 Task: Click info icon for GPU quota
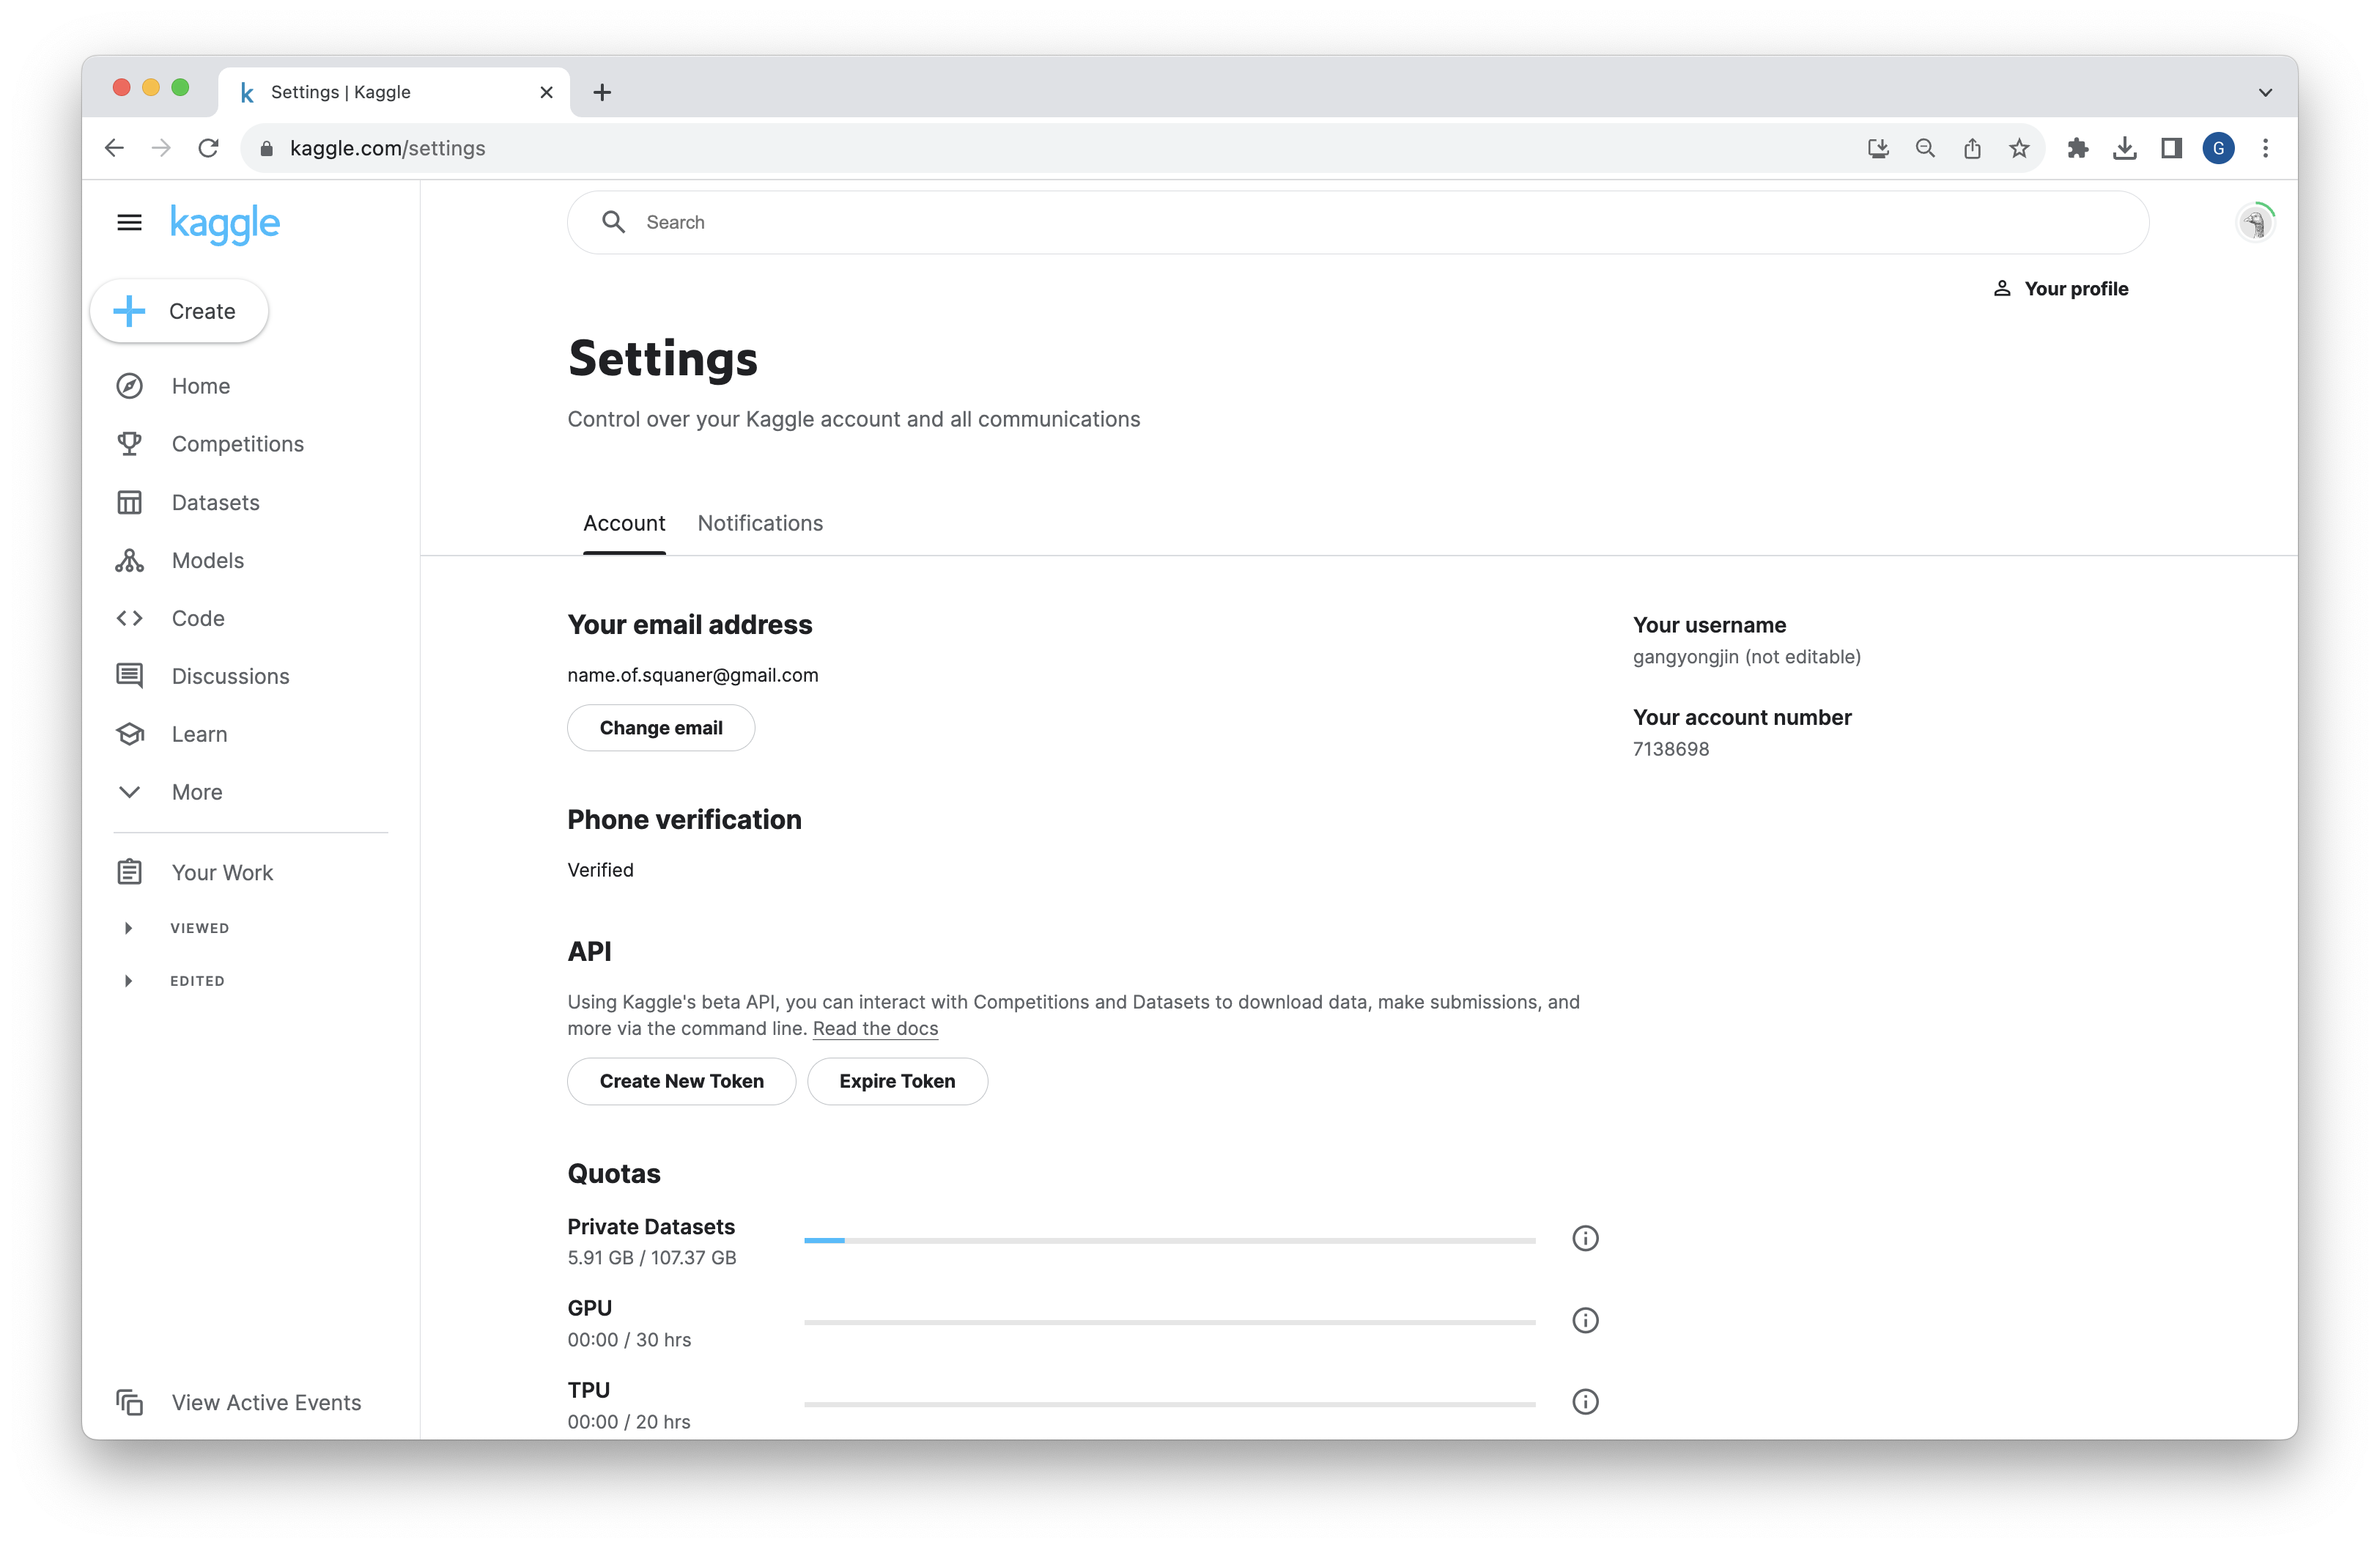[1585, 1320]
